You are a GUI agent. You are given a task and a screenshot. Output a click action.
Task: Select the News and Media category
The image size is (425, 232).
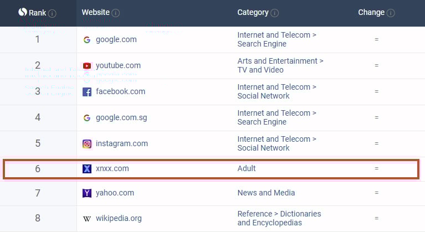point(266,193)
